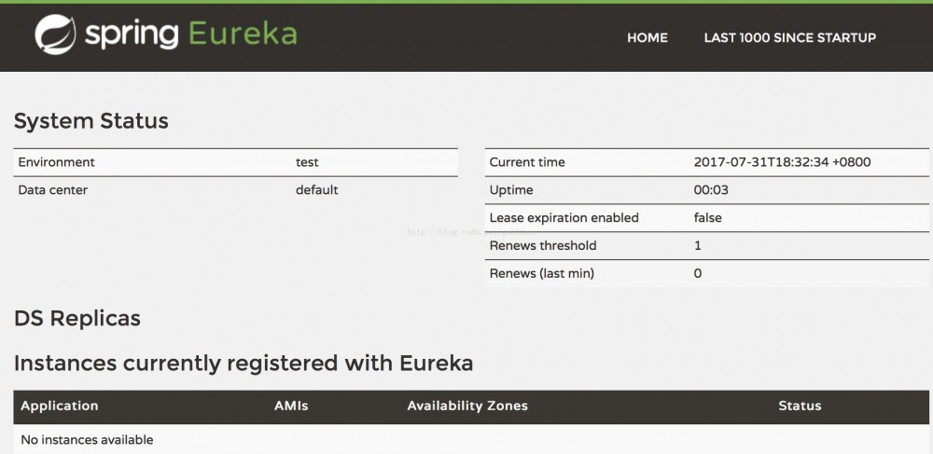Click the data center value default
The width and height of the screenshot is (933, 454).
316,190
